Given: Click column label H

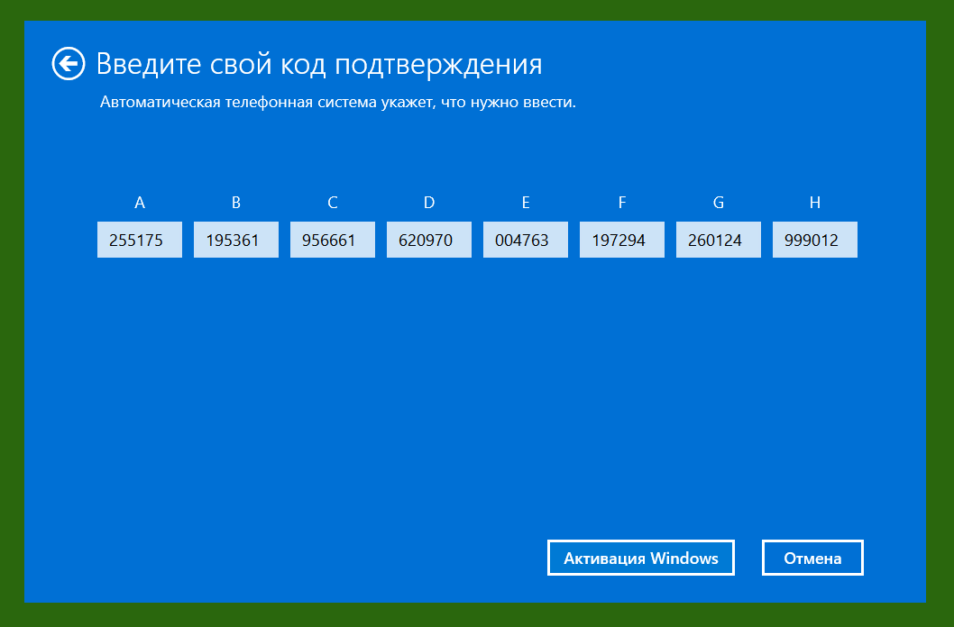Looking at the screenshot, I should click(815, 203).
